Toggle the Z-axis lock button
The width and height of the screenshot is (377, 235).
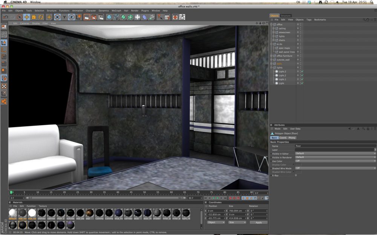(x=71, y=17)
